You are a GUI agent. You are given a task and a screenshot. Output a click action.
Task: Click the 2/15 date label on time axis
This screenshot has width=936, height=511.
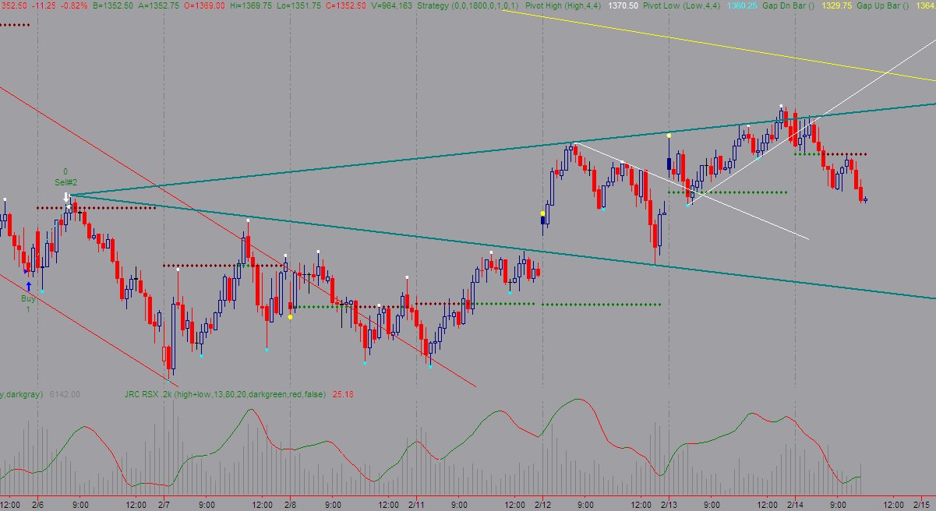pyautogui.click(x=922, y=504)
